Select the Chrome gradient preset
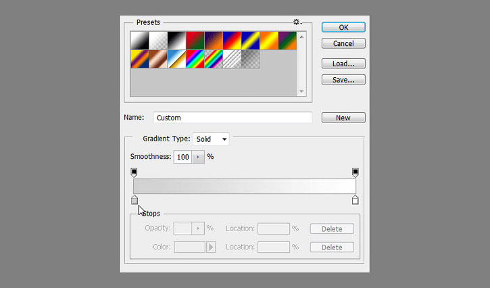This screenshot has width=490, height=288. pyautogui.click(x=176, y=59)
